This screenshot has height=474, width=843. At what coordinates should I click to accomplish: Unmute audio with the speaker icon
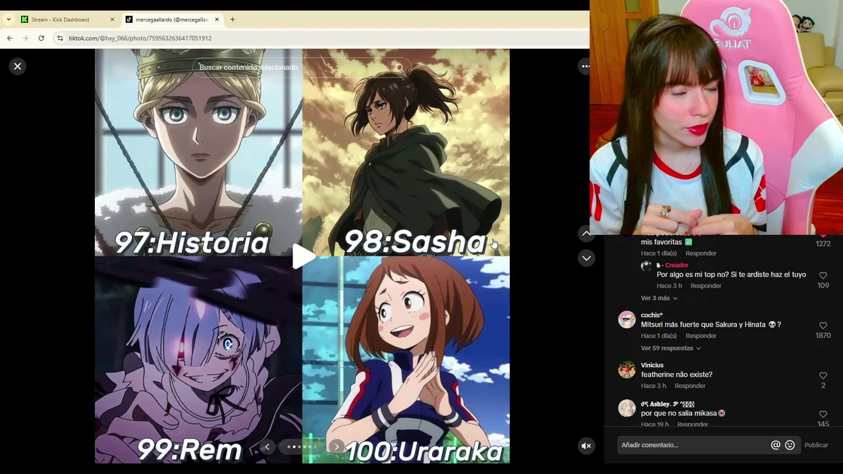(x=586, y=446)
